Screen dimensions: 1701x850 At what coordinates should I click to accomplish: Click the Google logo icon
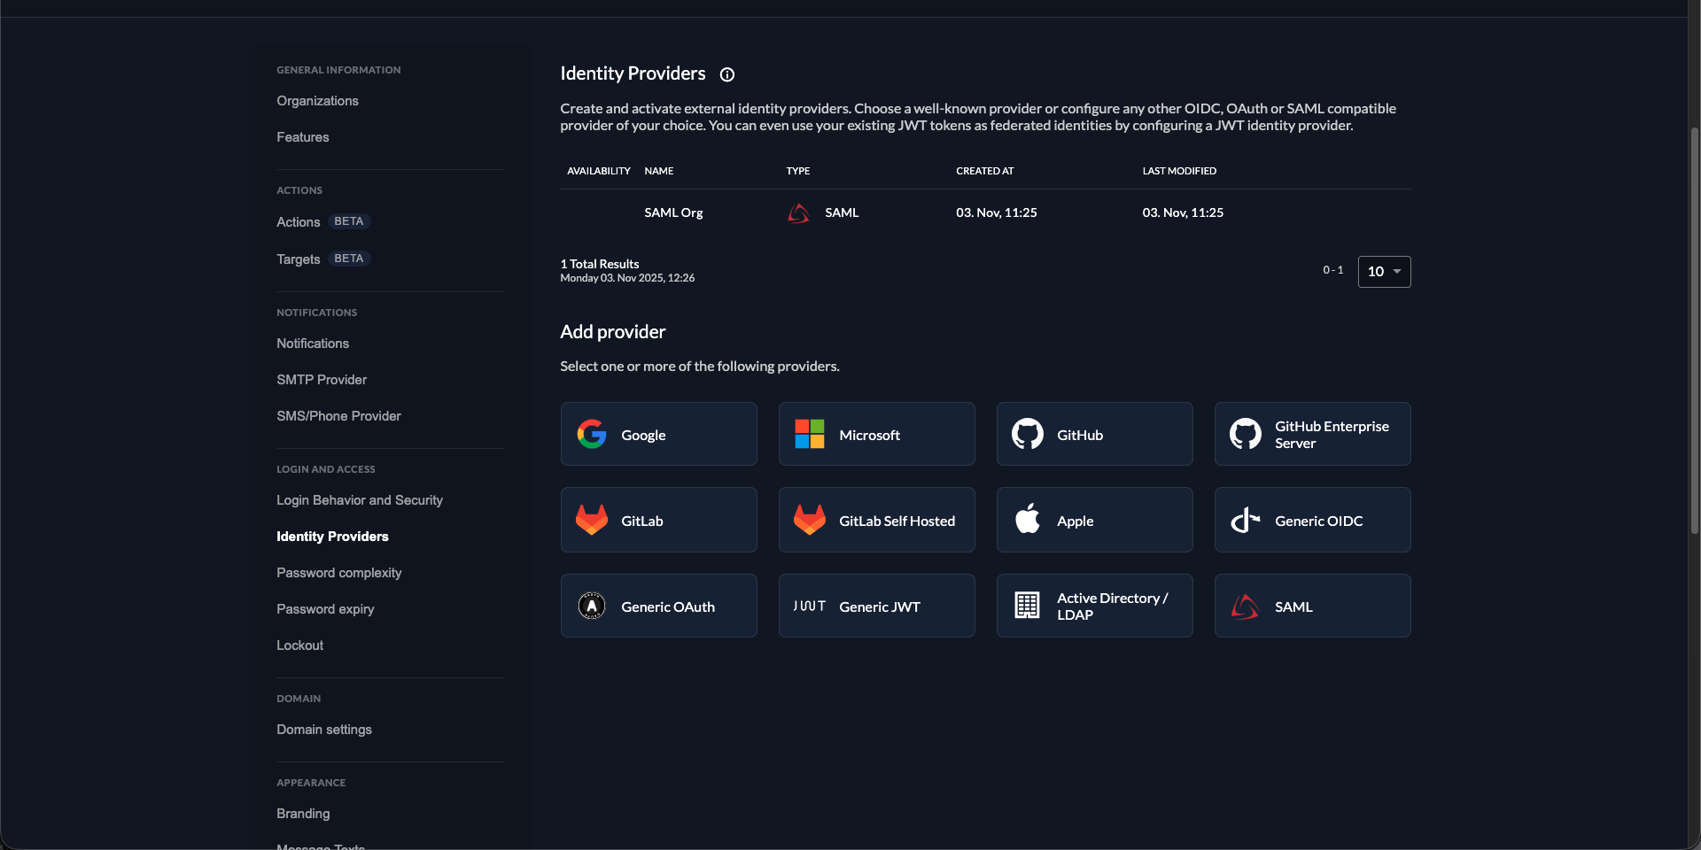(x=592, y=434)
